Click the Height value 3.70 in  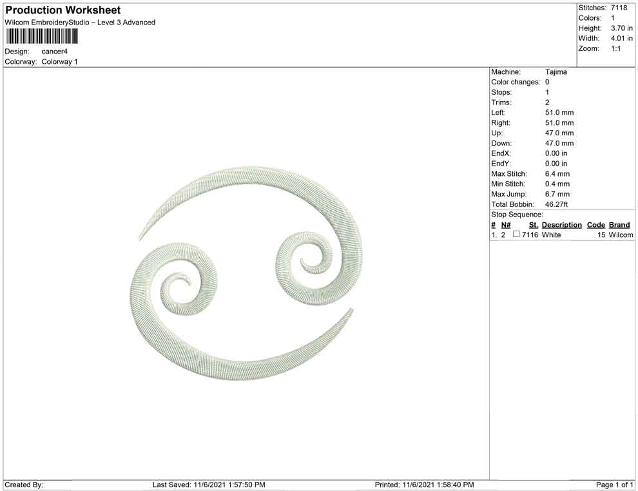pyautogui.click(x=622, y=28)
